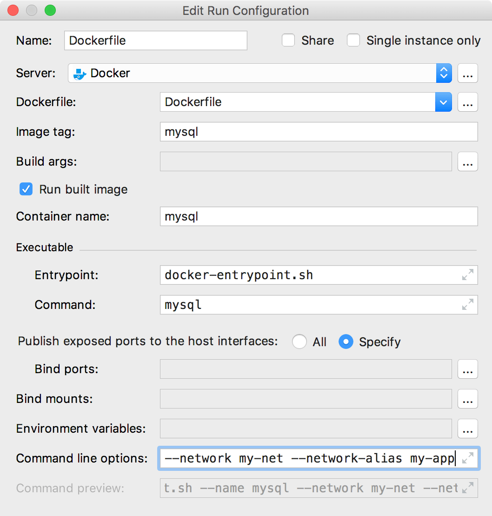Click the Bind mounts field
This screenshot has height=516, width=492.
pyautogui.click(x=306, y=399)
